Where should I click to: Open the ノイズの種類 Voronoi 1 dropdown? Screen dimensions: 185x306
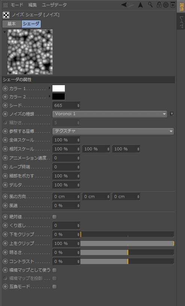point(110,114)
